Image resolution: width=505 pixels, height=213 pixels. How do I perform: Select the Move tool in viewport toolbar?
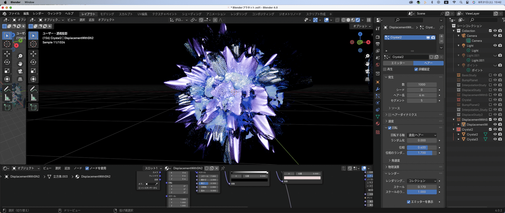34,54
